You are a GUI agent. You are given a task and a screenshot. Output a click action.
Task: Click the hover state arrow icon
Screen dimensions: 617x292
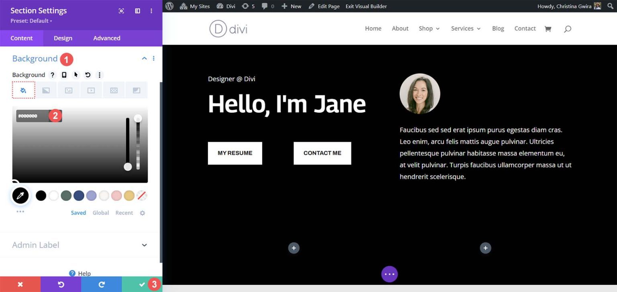[x=76, y=75]
